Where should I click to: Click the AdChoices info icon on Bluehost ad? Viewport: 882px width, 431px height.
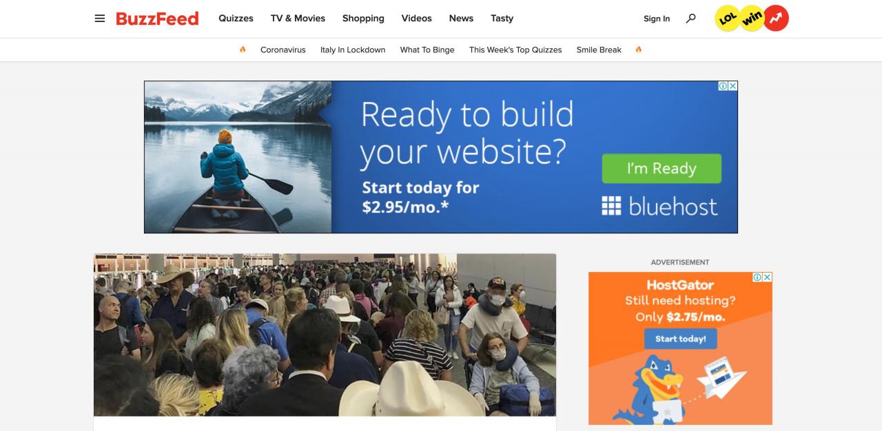[x=723, y=86]
